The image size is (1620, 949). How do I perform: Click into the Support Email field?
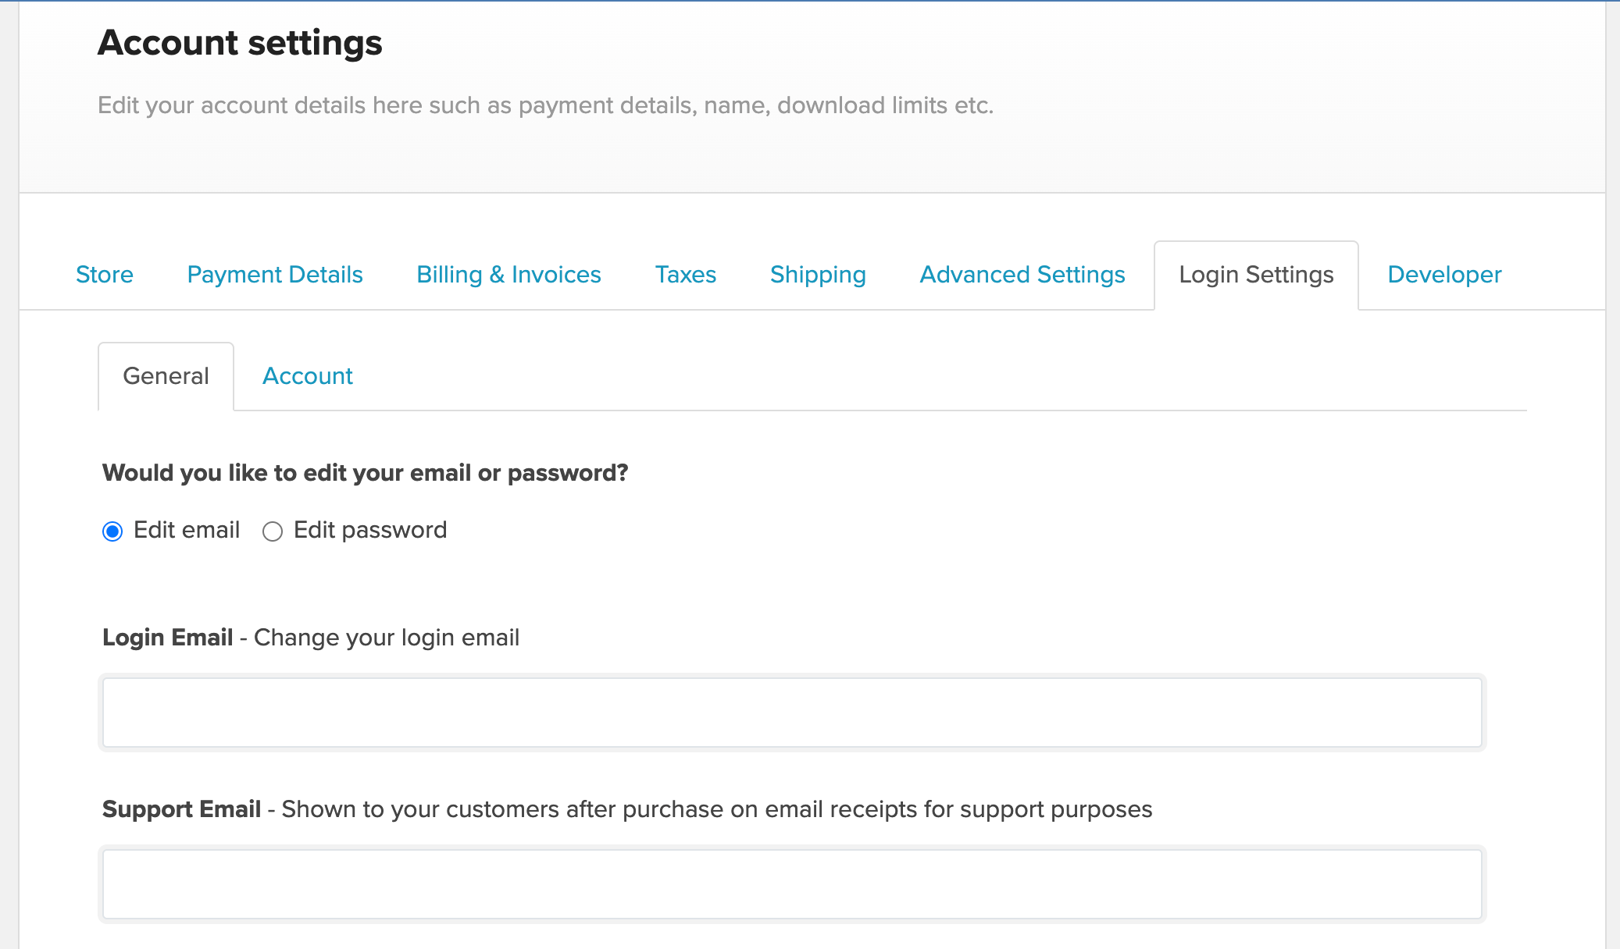tap(792, 884)
